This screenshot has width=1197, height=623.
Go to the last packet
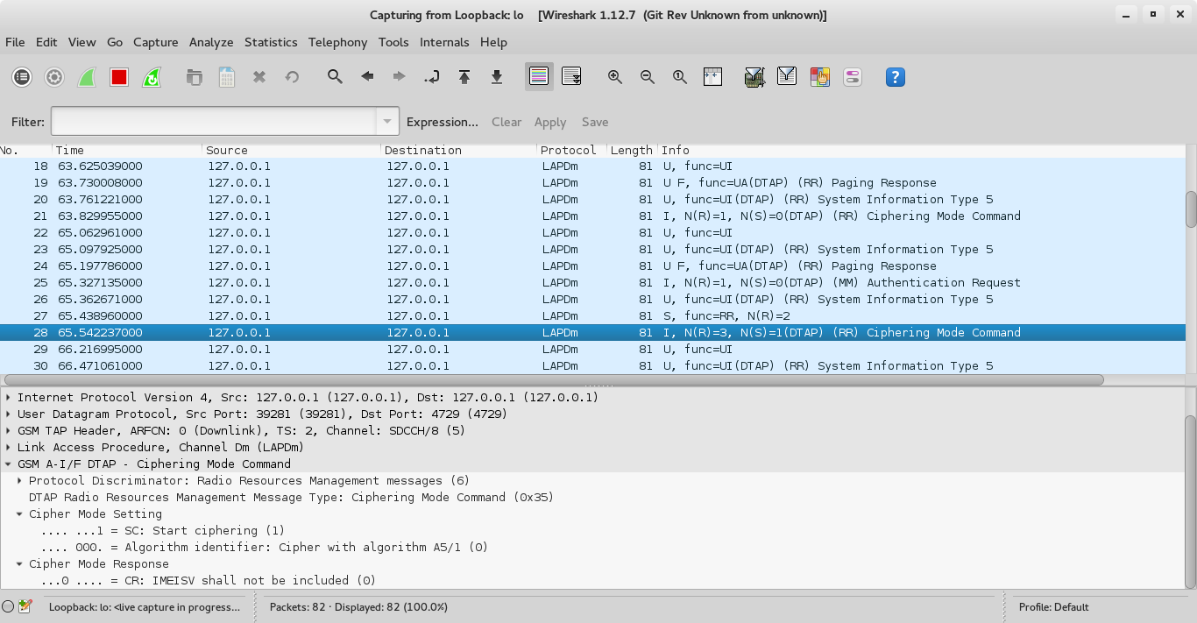497,77
